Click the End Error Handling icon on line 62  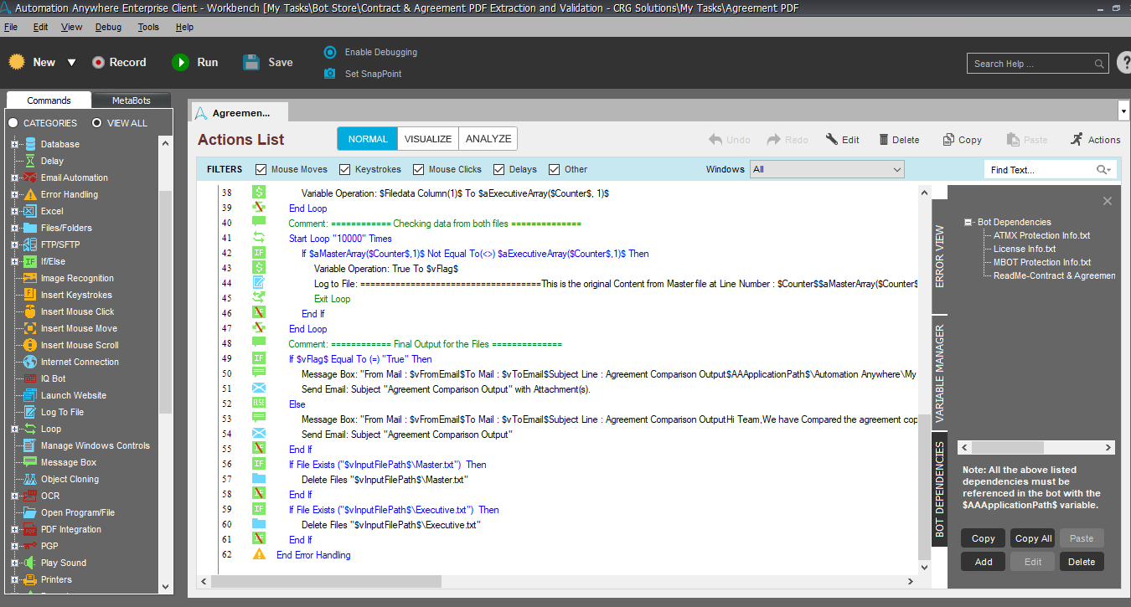click(259, 554)
